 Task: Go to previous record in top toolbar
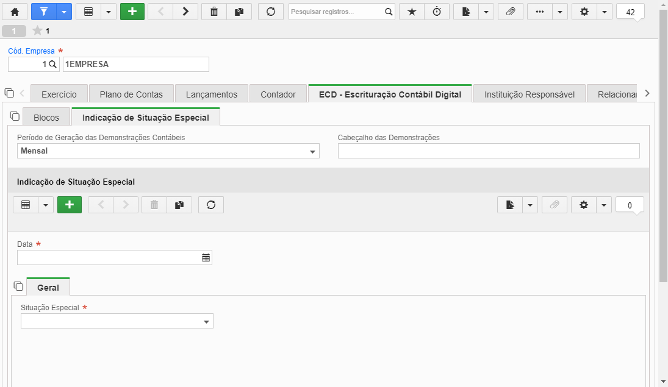click(160, 12)
